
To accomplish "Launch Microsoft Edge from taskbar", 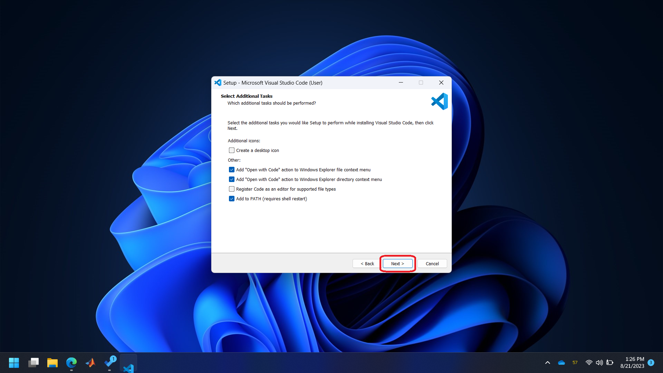I will (71, 363).
